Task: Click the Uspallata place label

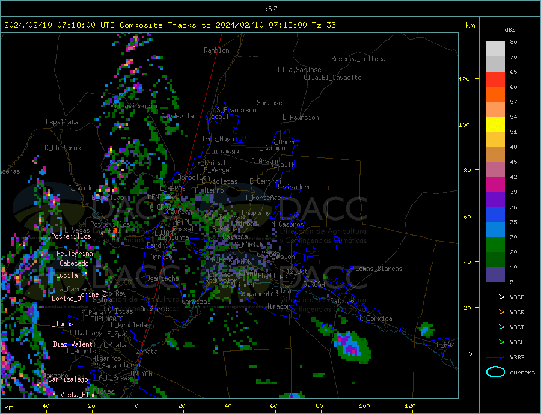Action: [62, 122]
